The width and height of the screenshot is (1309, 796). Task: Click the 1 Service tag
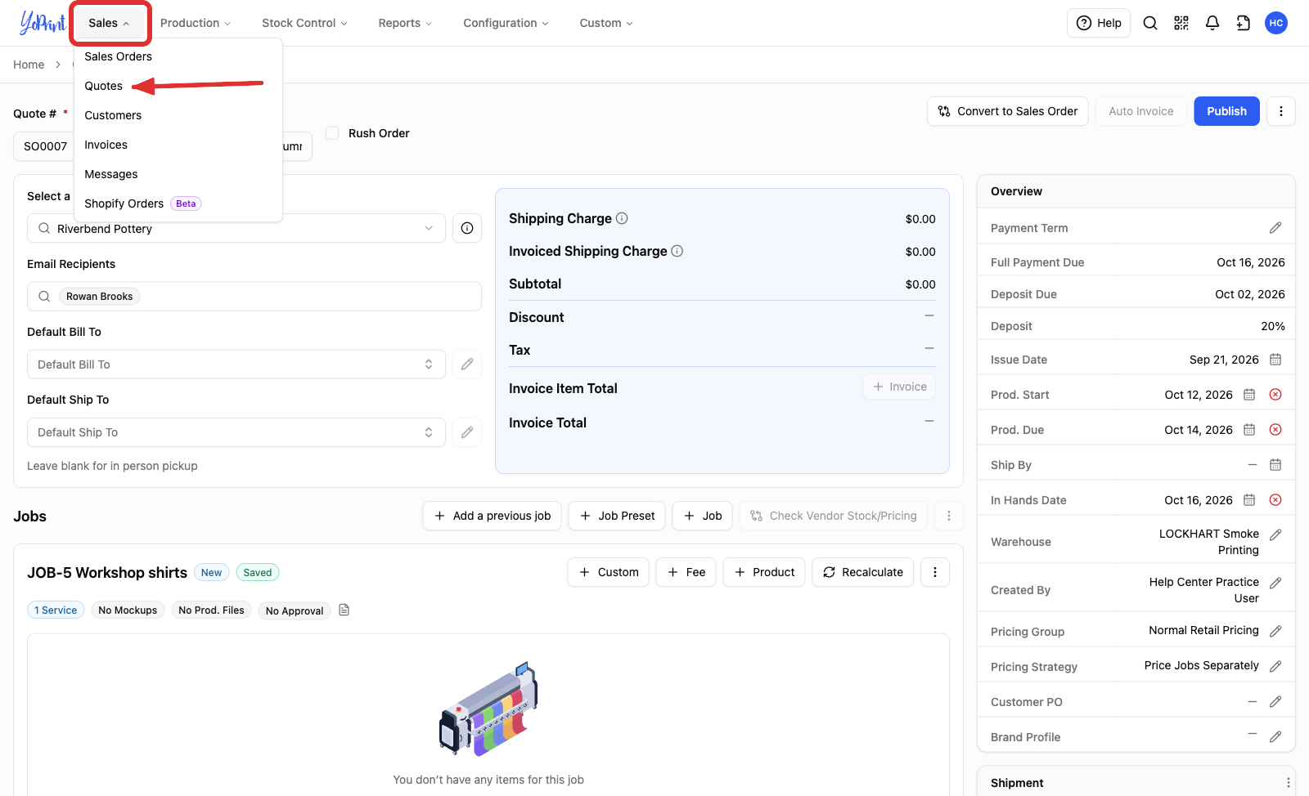point(56,610)
